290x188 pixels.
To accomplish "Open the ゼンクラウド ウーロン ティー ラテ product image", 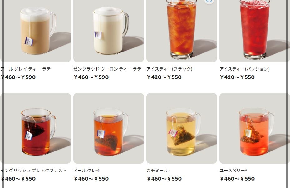I will (x=109, y=31).
